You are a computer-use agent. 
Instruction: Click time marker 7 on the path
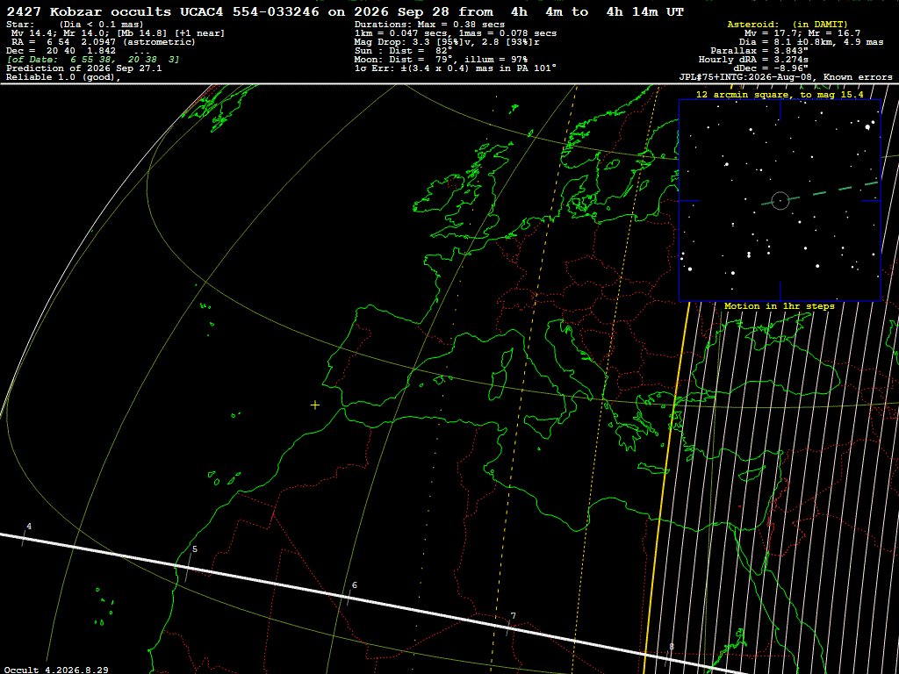click(513, 616)
